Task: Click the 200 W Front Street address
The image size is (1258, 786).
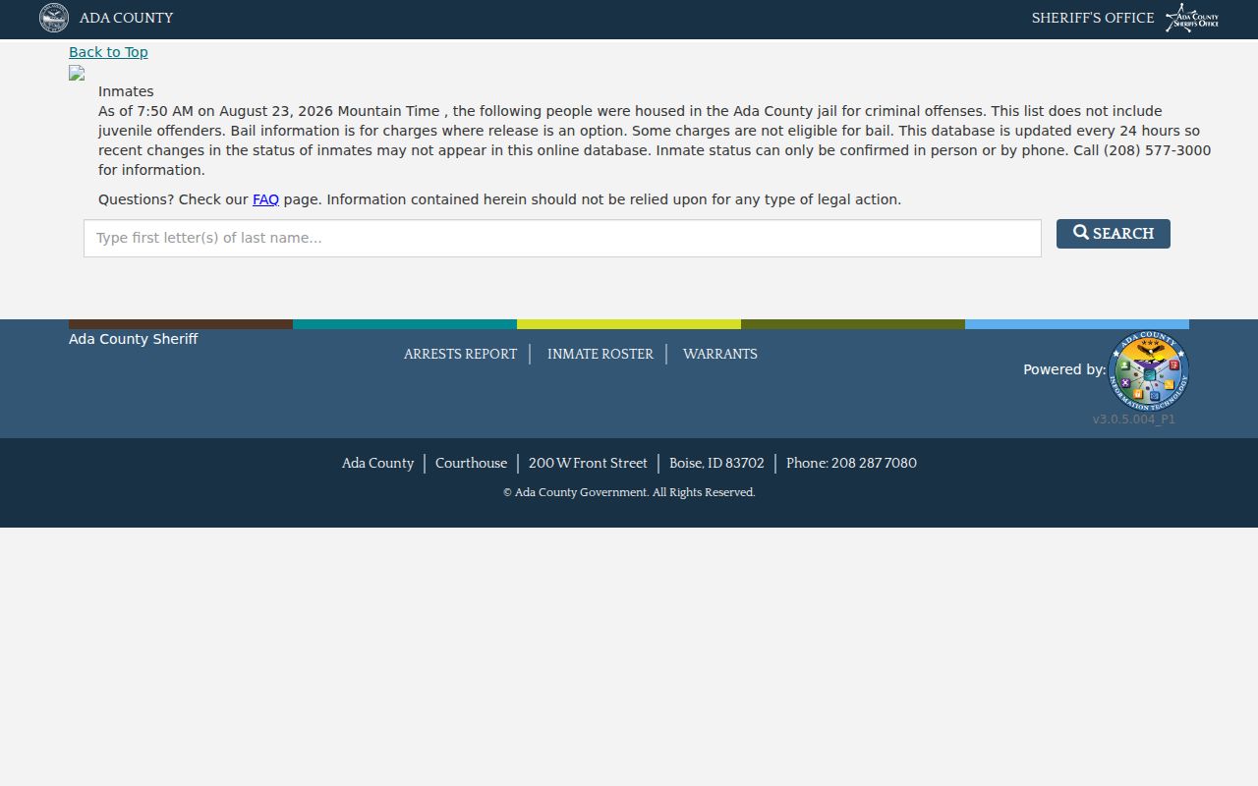Action: (x=588, y=463)
